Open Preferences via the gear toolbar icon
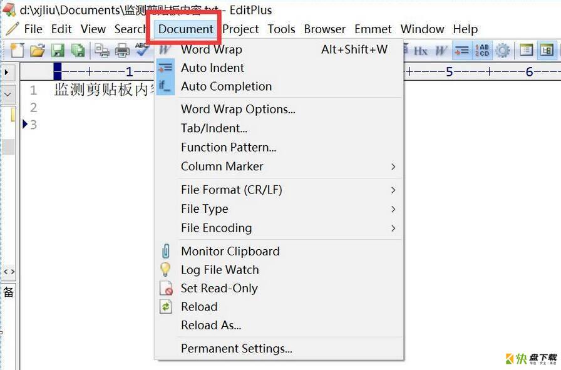Image resolution: width=561 pixels, height=370 pixels. [x=503, y=51]
